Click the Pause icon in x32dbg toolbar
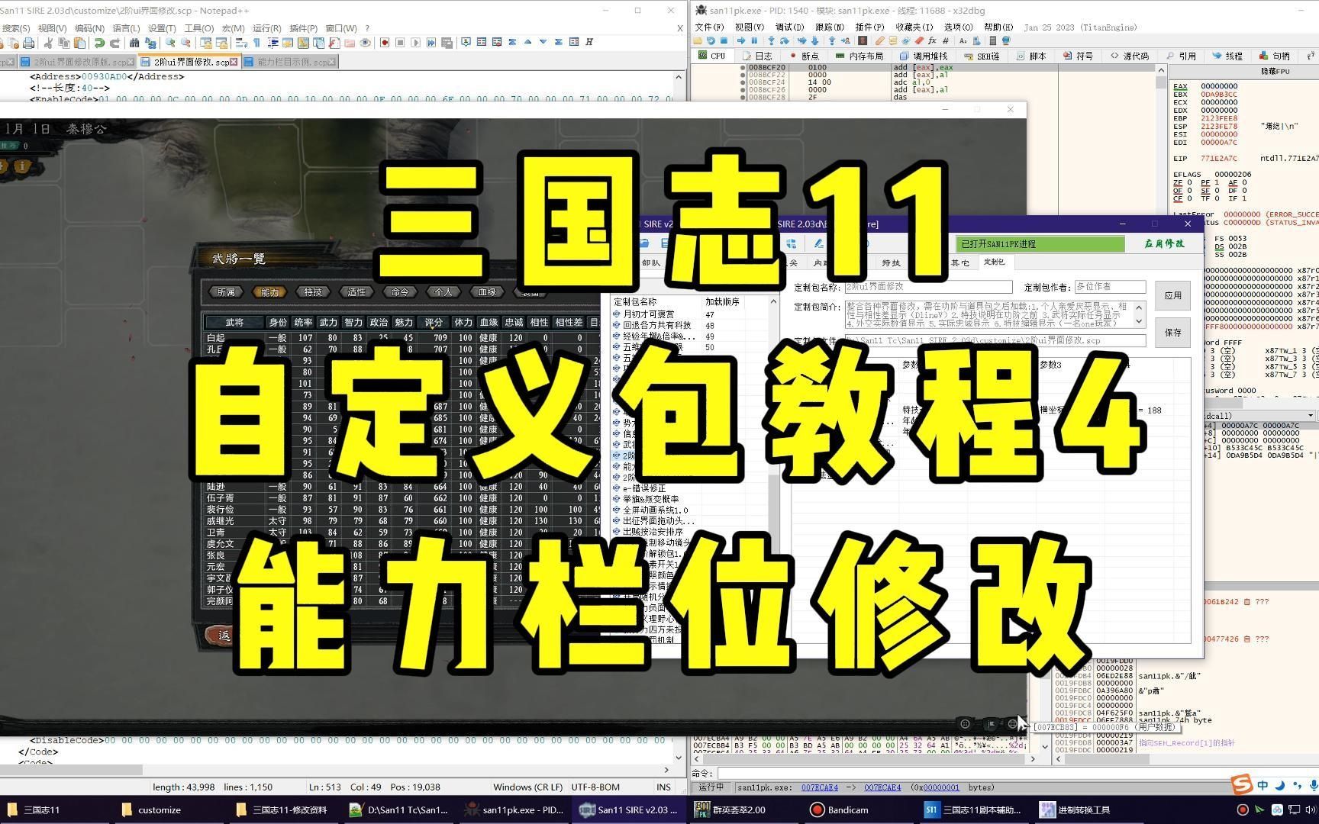Viewport: 1319px width, 824px height. click(754, 40)
